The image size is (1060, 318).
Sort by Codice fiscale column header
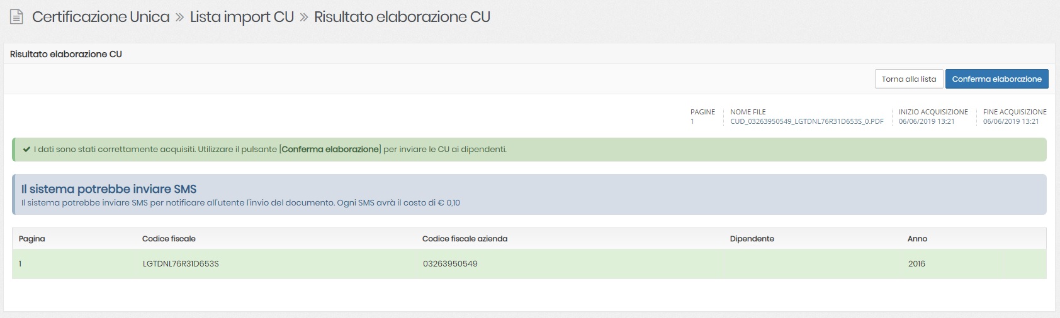[x=169, y=239]
